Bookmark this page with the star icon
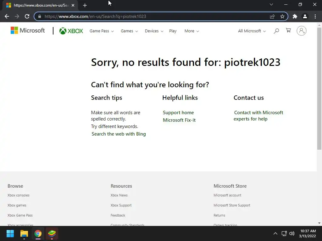Screen dimensions: 322x241 (x=282, y=16)
